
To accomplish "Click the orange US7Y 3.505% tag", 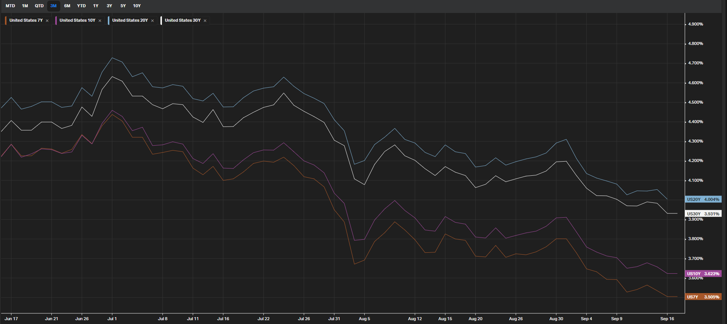I will (703, 297).
